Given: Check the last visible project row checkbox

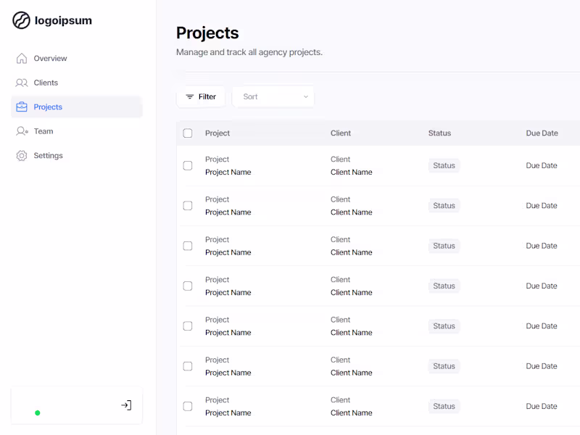Looking at the screenshot, I should pos(187,406).
